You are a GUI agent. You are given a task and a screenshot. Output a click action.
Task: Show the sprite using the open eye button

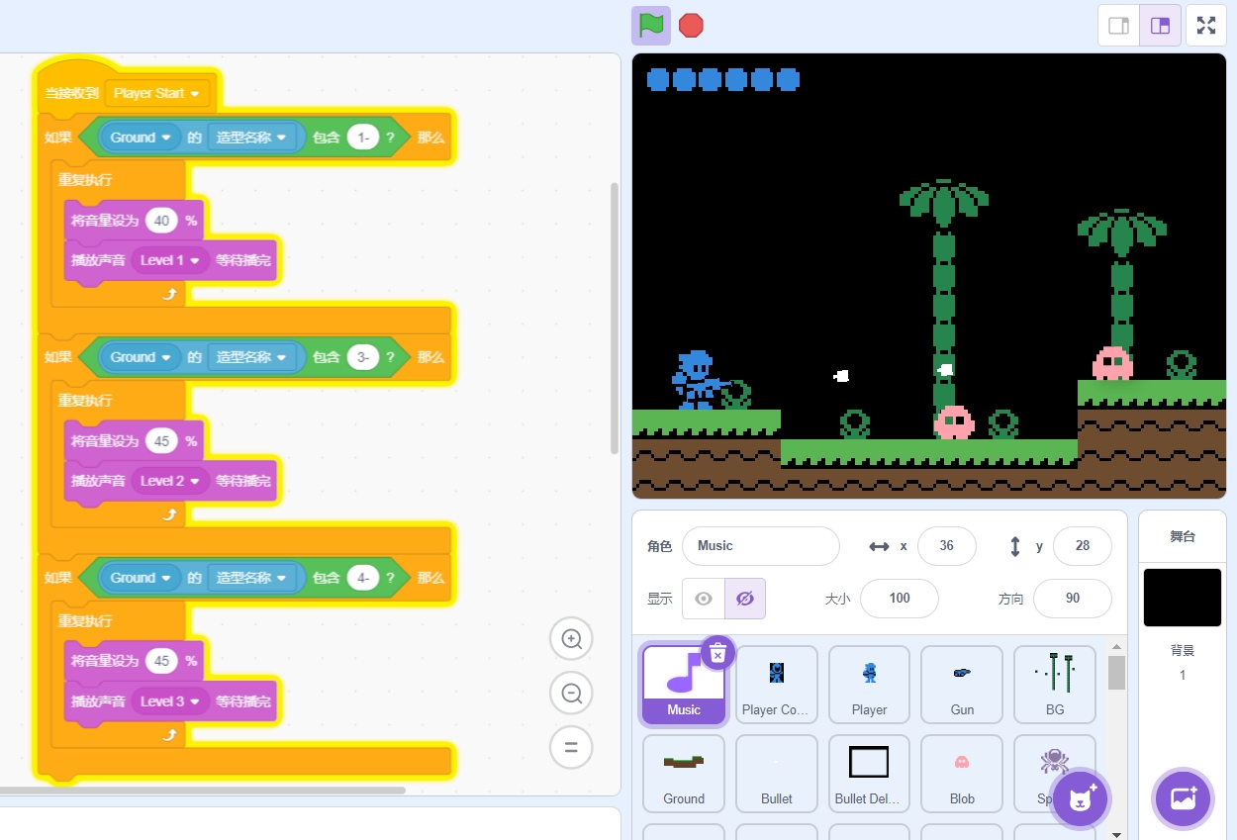click(704, 599)
